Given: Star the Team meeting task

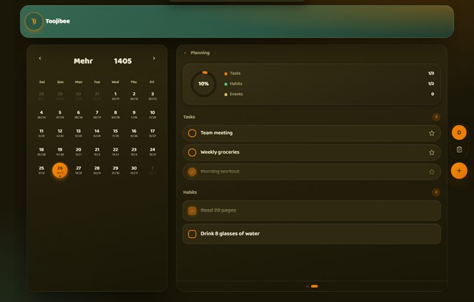Looking at the screenshot, I should coord(432,133).
